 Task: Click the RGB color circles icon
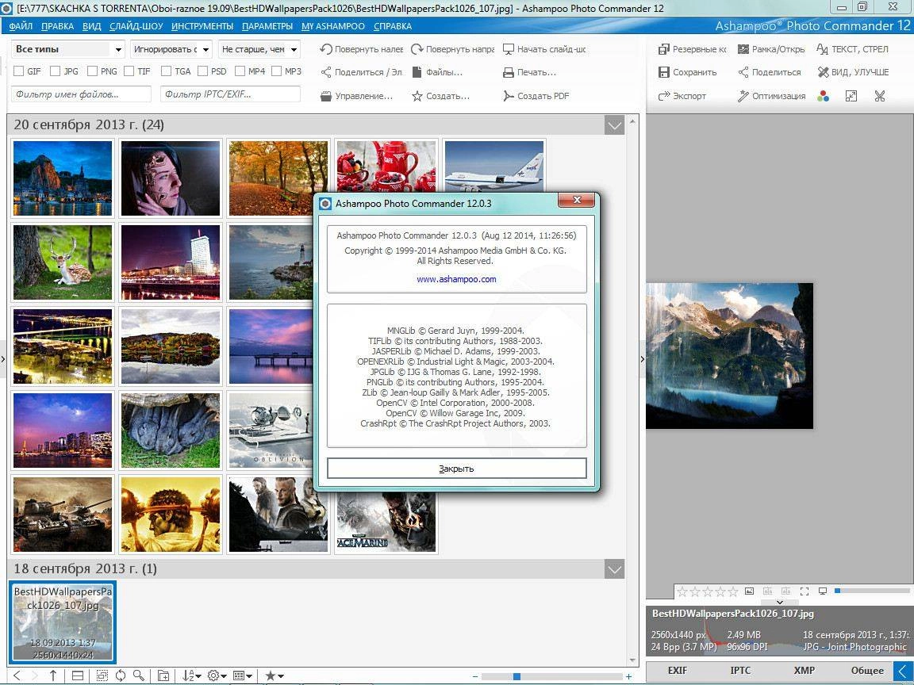point(823,96)
